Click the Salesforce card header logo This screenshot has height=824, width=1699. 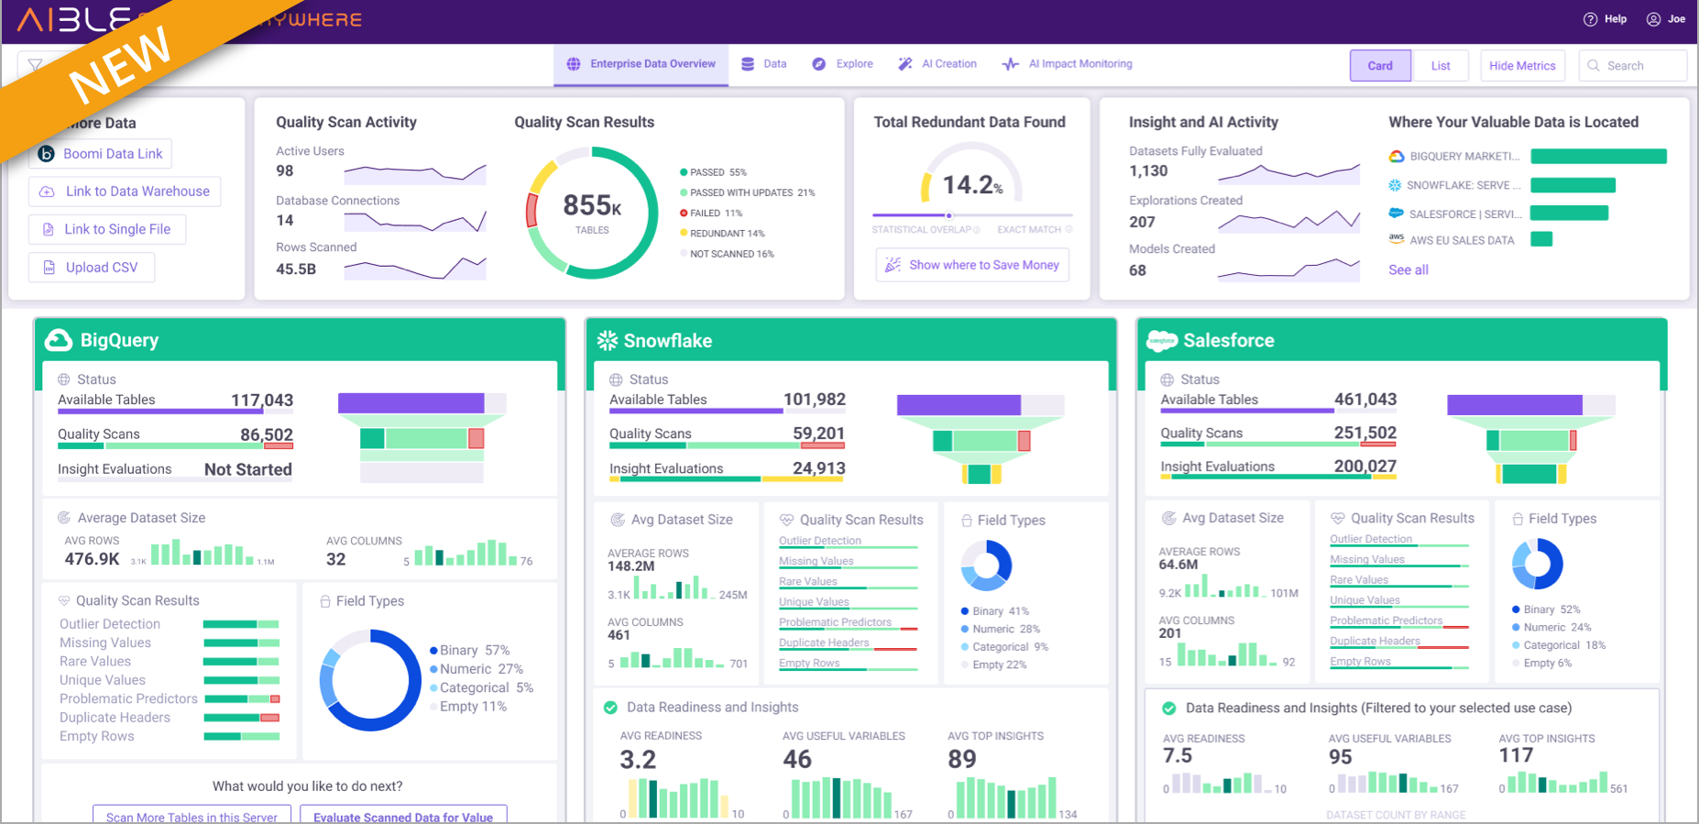tap(1162, 341)
